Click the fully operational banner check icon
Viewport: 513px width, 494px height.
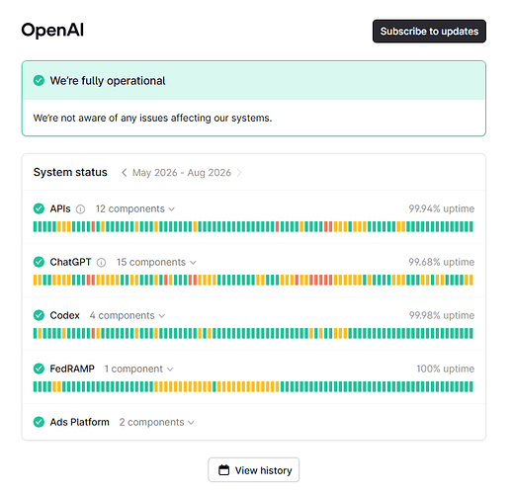click(39, 80)
